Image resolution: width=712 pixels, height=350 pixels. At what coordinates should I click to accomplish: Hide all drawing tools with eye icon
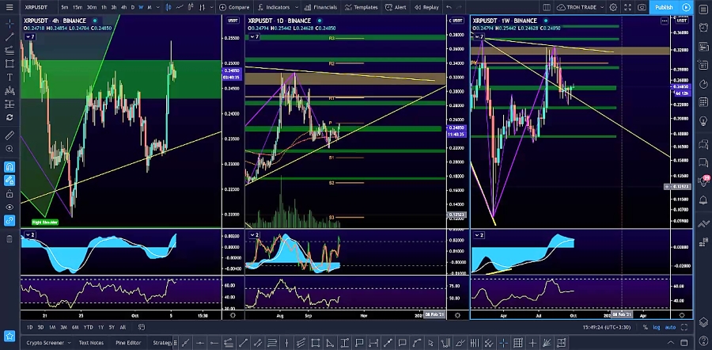click(9, 207)
